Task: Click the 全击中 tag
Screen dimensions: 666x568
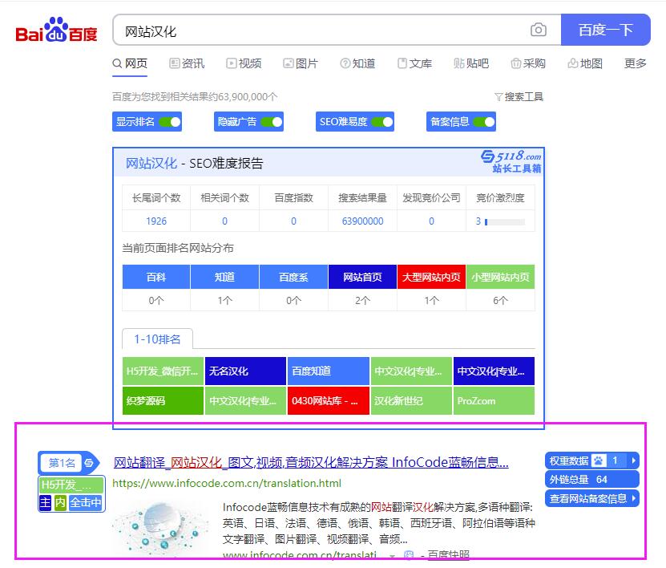Action: [86, 502]
